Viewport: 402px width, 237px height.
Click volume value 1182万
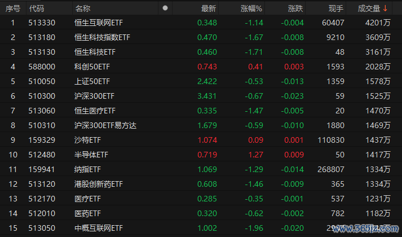[378, 213]
